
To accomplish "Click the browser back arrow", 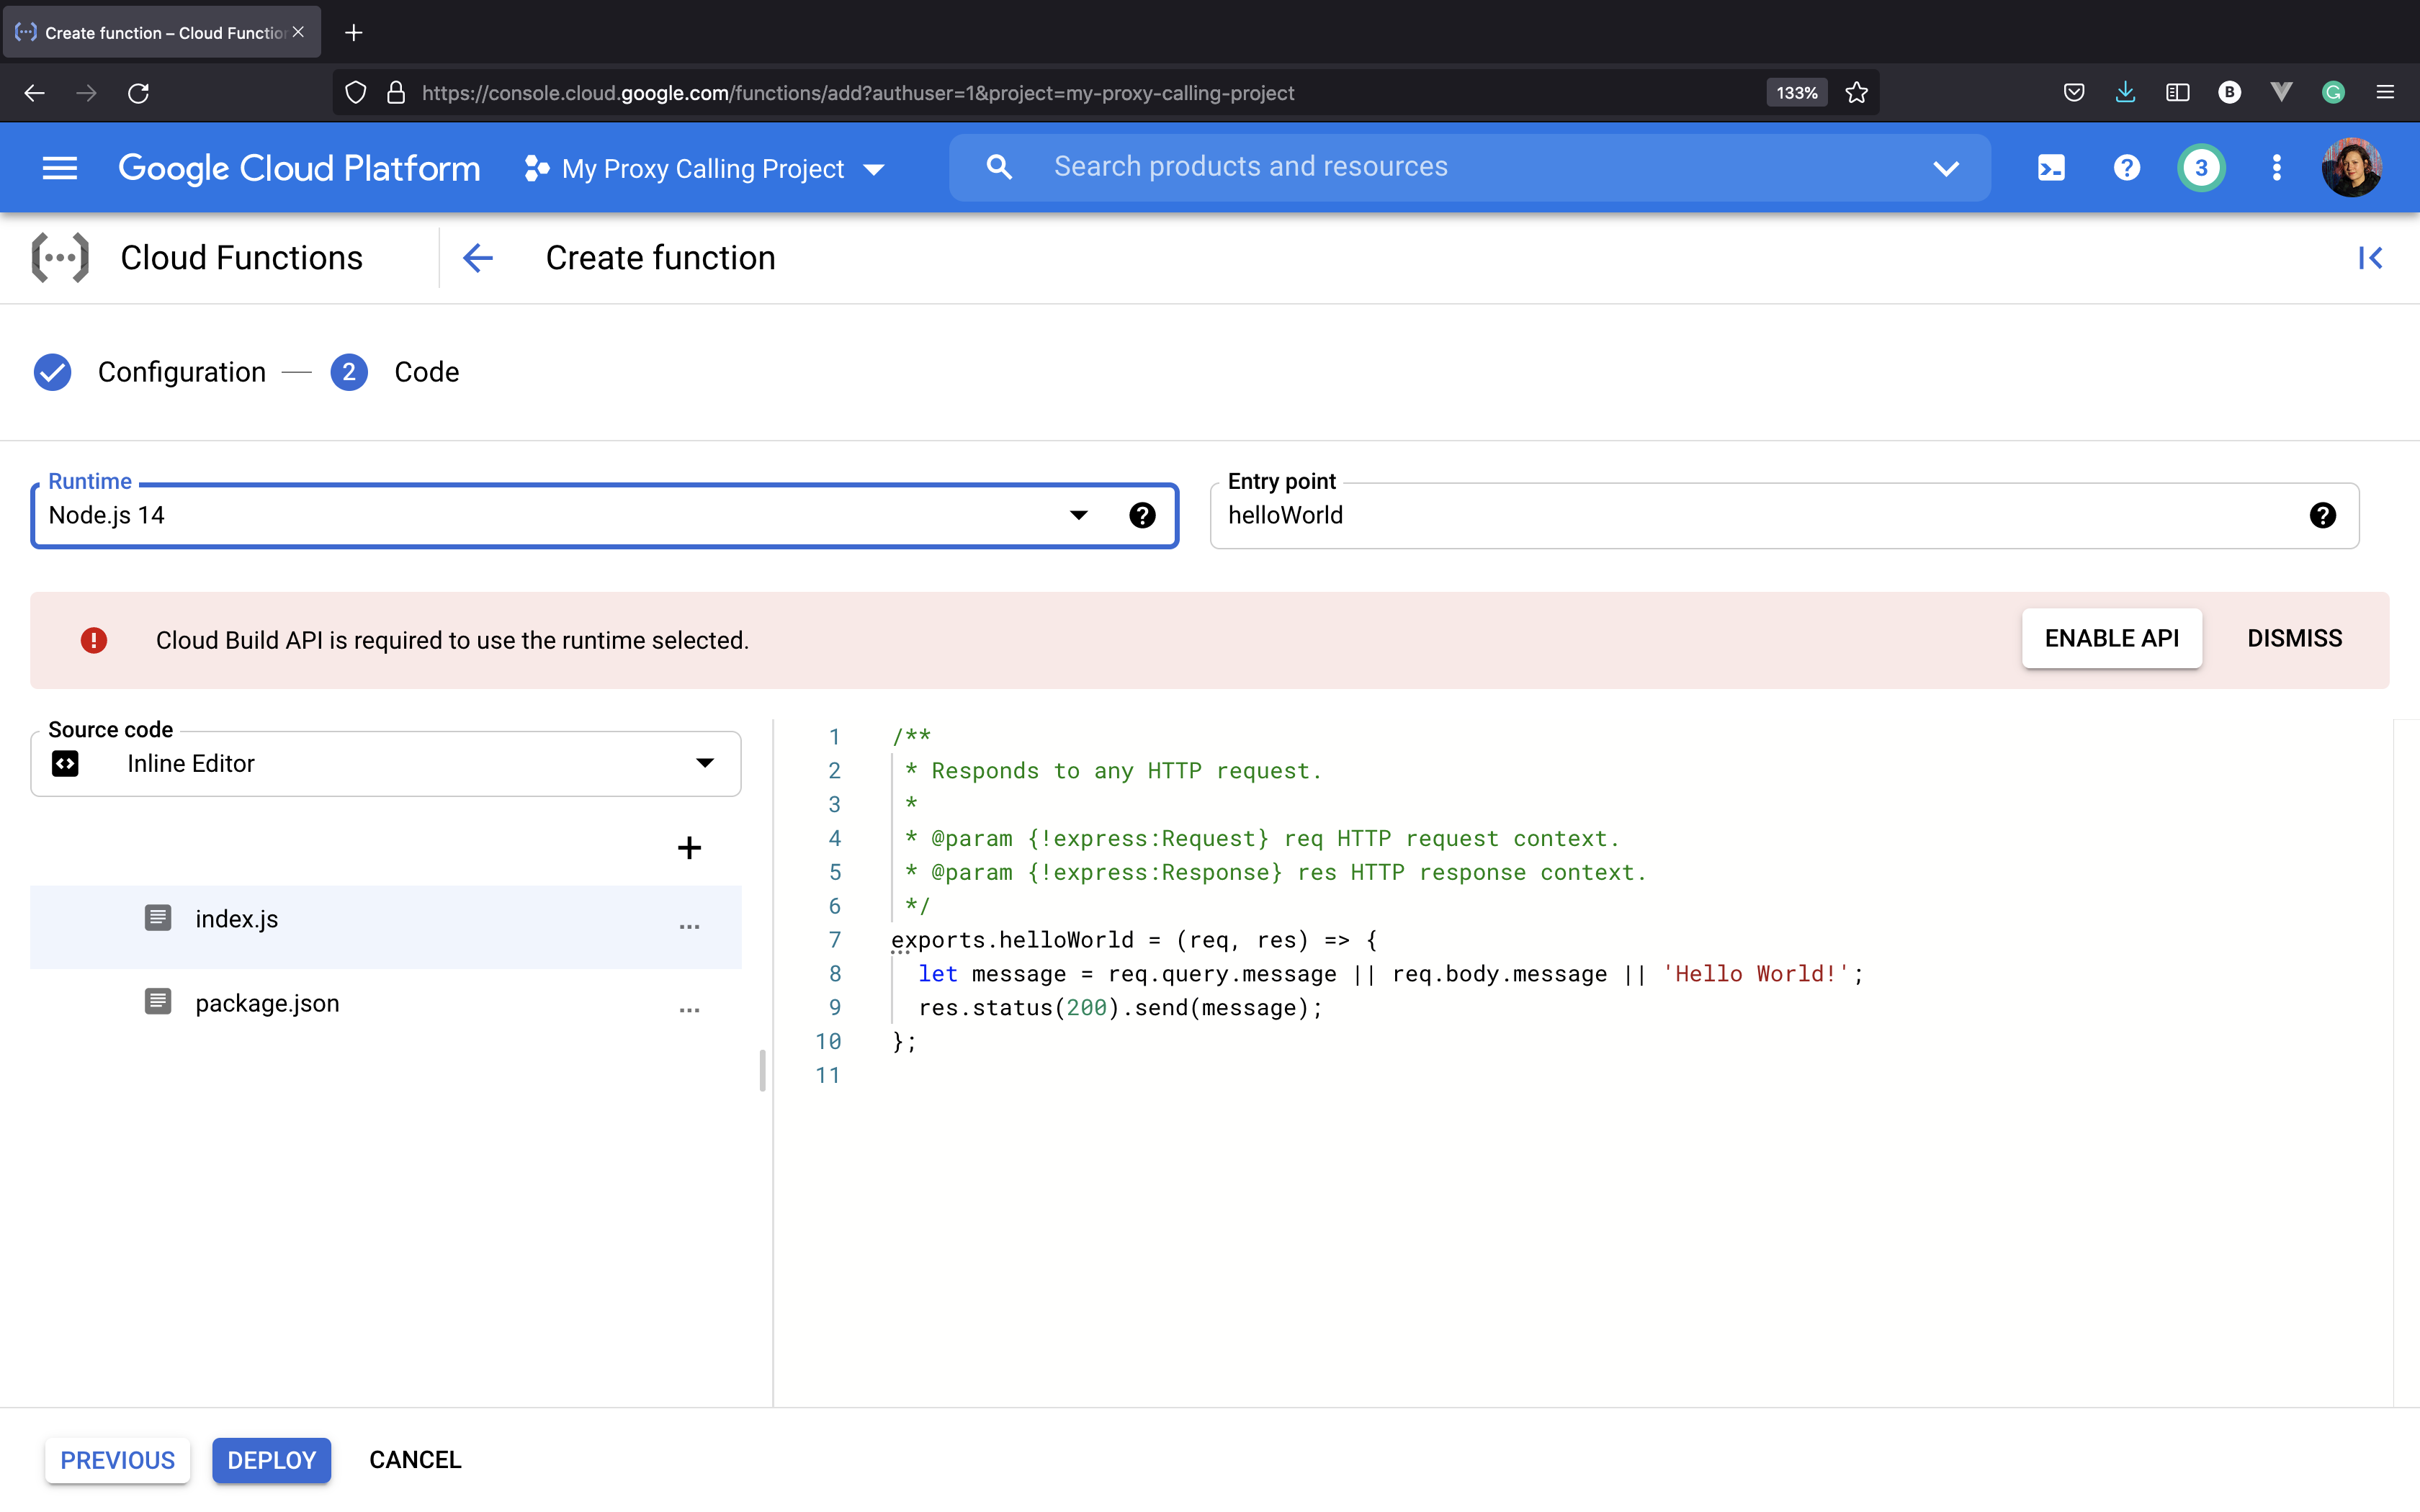I will tap(34, 93).
